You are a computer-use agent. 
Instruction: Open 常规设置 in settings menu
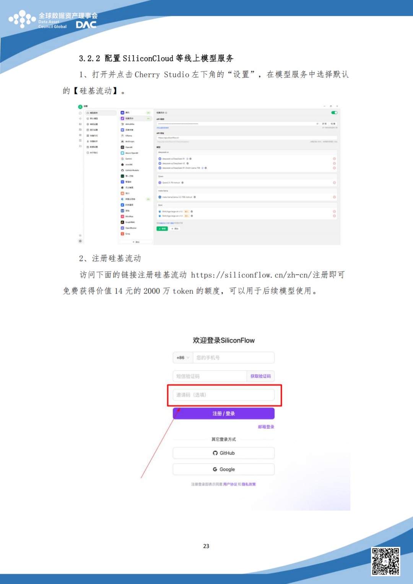[x=101, y=124]
